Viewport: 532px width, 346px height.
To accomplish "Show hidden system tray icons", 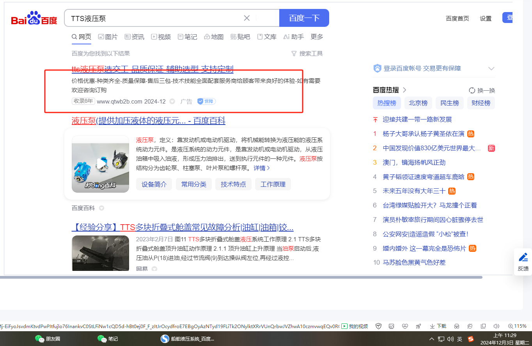I will click(432, 339).
